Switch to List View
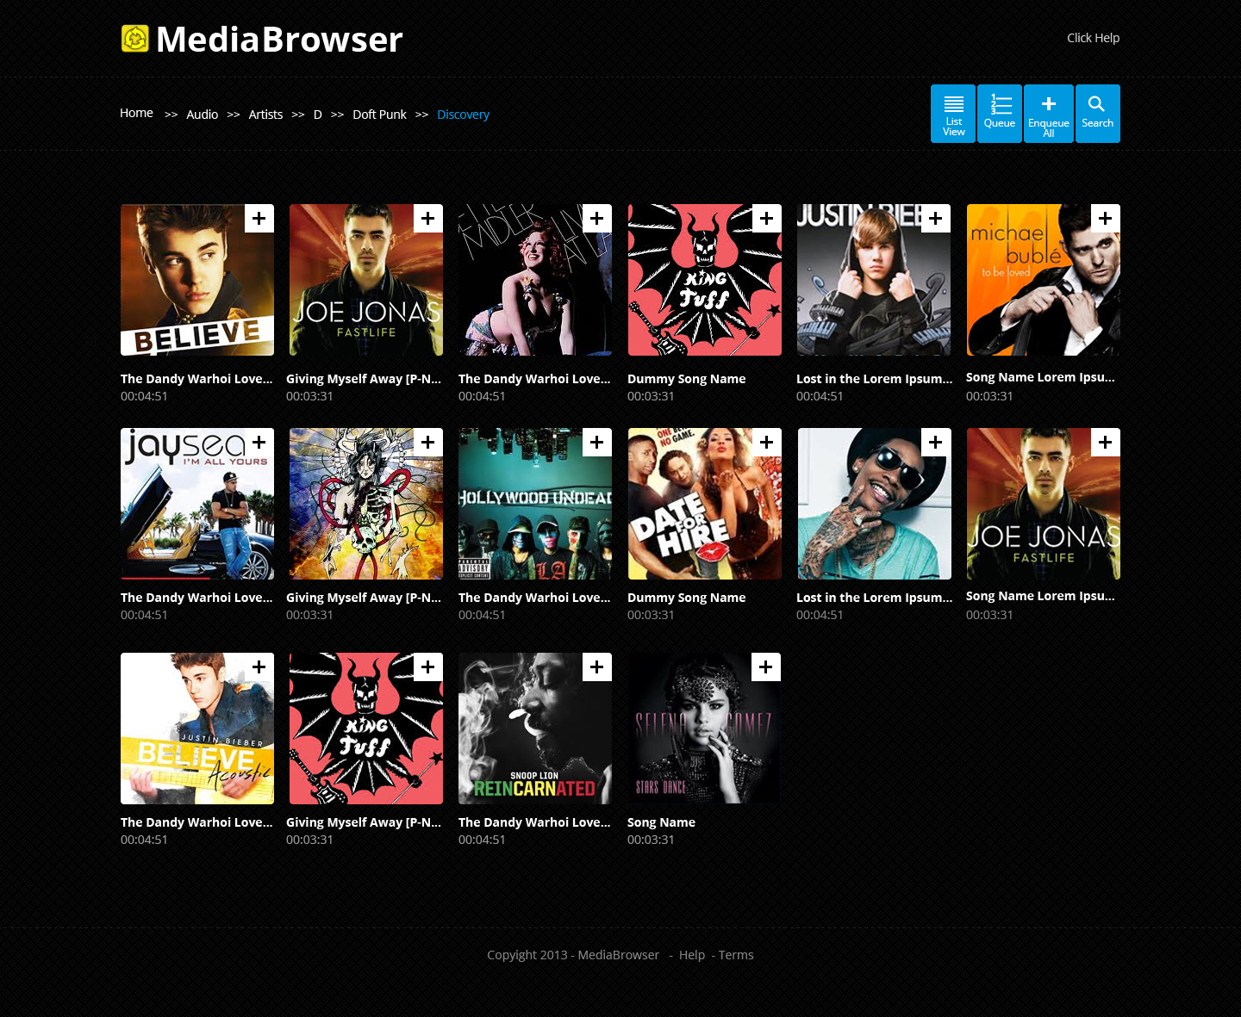Screen dimensions: 1241x1017 [953, 114]
